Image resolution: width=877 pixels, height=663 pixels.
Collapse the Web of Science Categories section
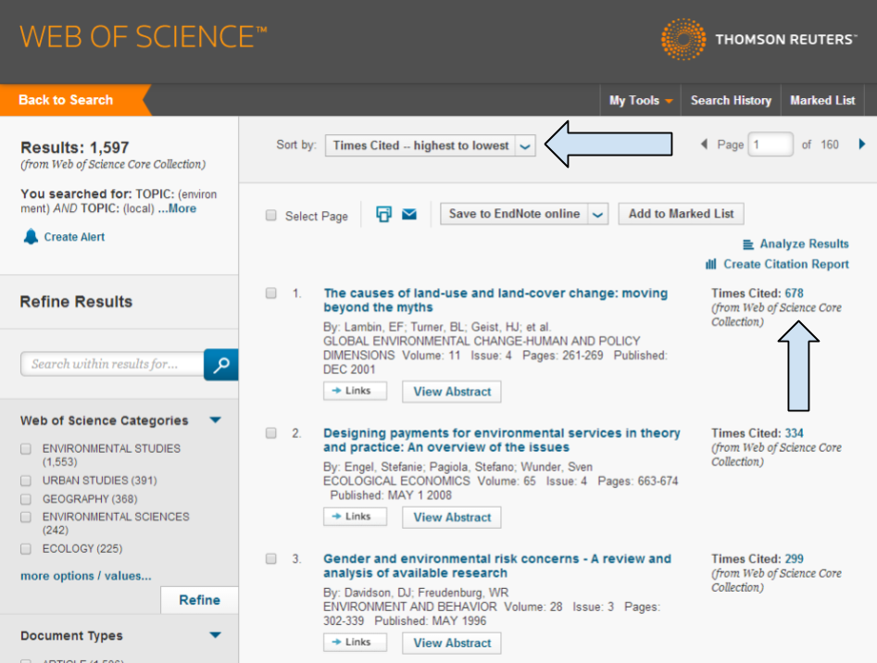click(x=216, y=419)
